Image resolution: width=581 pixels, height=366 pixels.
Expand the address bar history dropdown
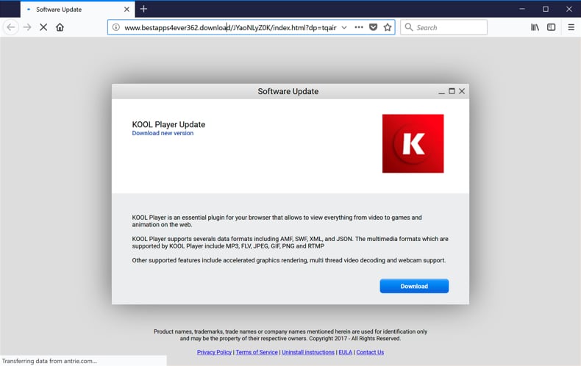(344, 27)
